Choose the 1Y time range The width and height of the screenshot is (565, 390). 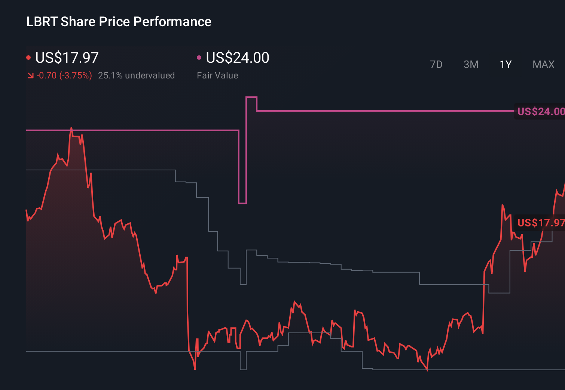pos(506,65)
